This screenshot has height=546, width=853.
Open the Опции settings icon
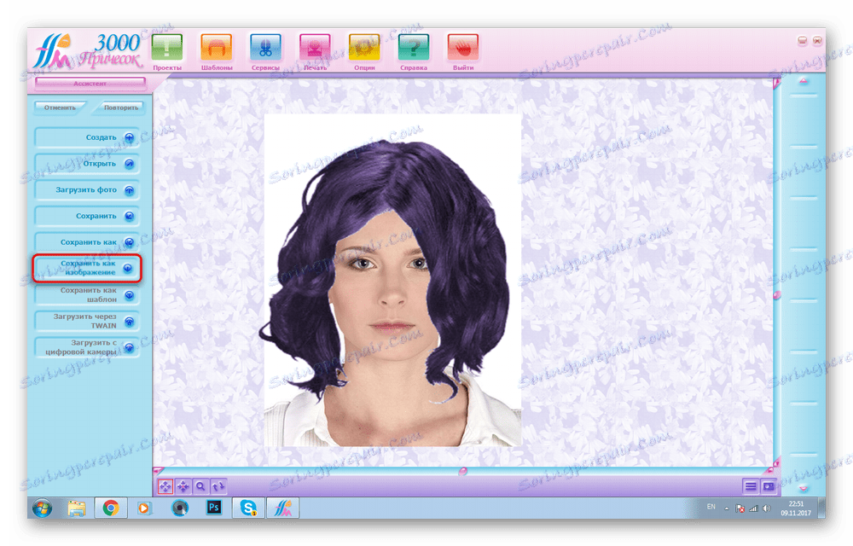tap(364, 47)
